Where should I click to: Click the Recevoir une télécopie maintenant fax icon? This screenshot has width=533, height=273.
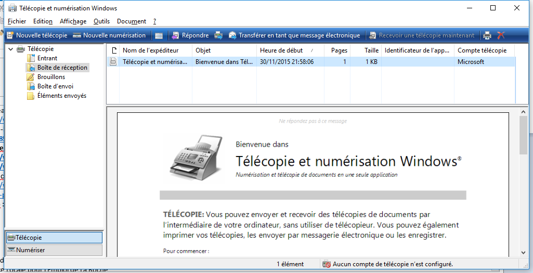click(x=372, y=35)
